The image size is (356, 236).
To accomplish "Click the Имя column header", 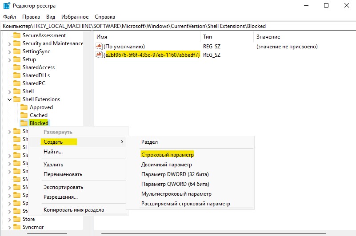I will [147, 37].
